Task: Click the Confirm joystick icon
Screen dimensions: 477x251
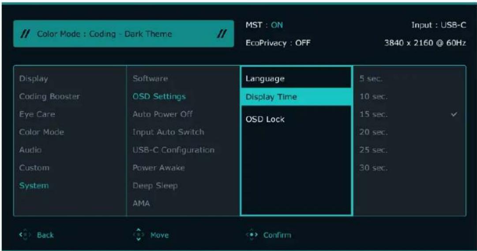Action: tap(251, 235)
